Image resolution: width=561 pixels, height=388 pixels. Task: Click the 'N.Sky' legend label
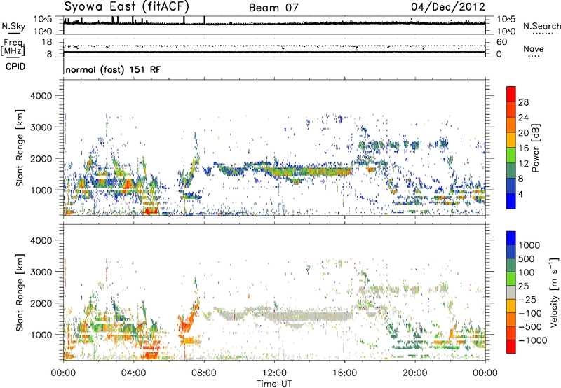coord(13,26)
